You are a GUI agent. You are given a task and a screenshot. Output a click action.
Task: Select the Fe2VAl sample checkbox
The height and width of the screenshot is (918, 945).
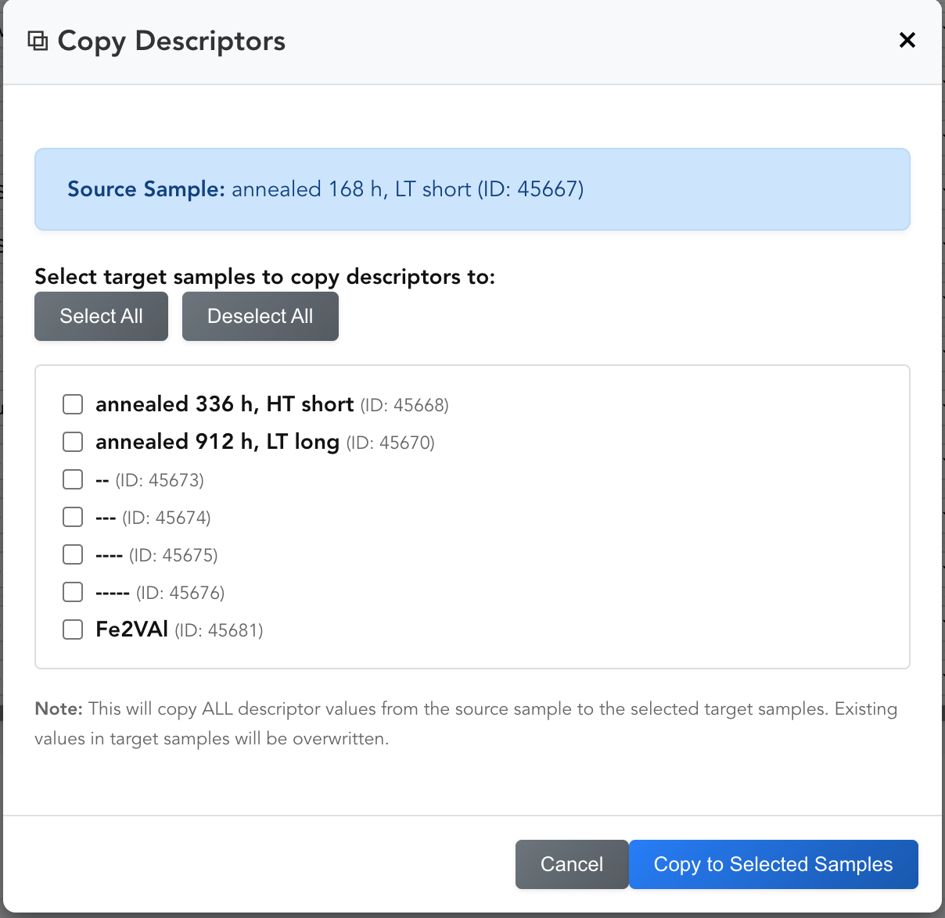point(73,629)
